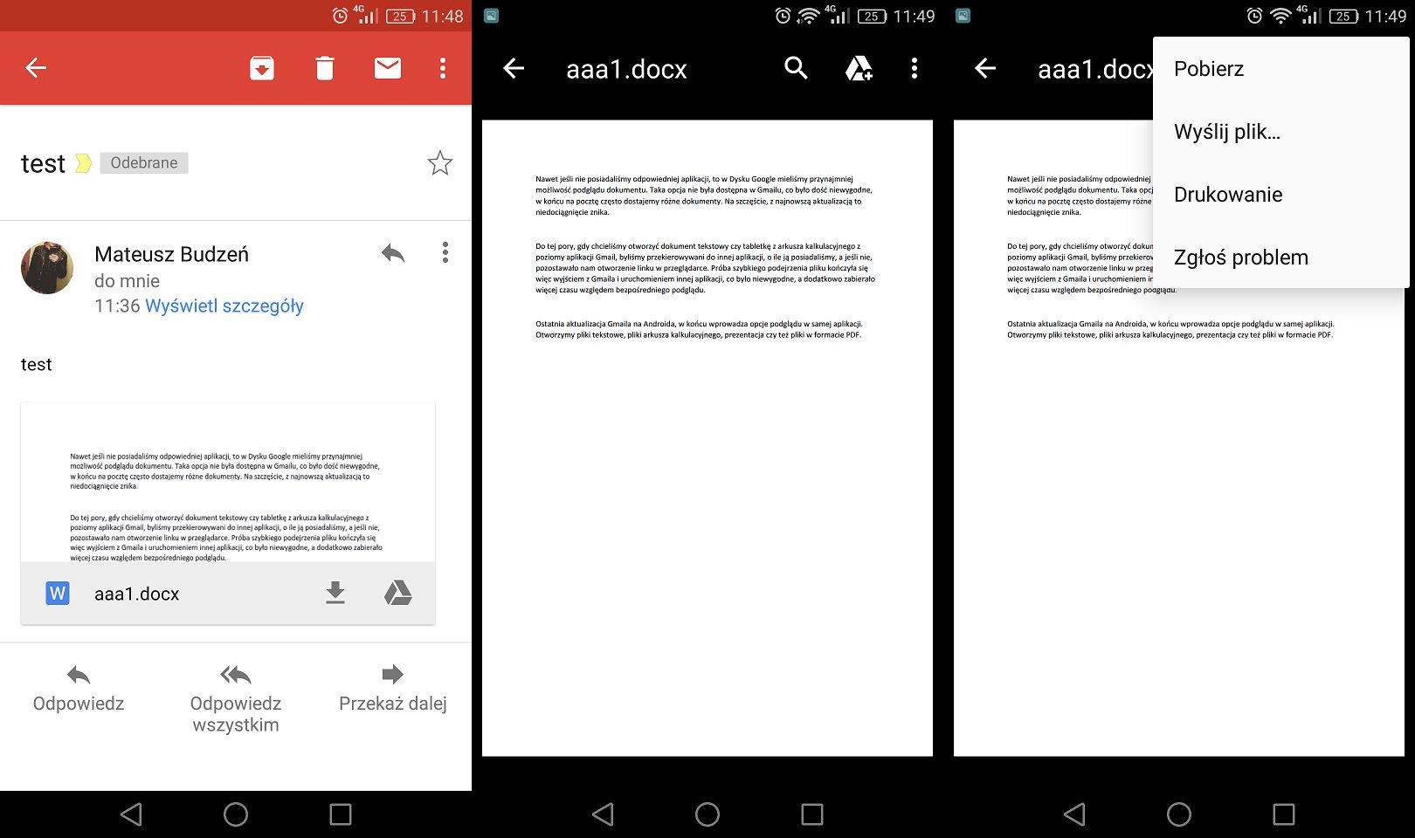Tap recent apps button under middle preview

(812, 814)
